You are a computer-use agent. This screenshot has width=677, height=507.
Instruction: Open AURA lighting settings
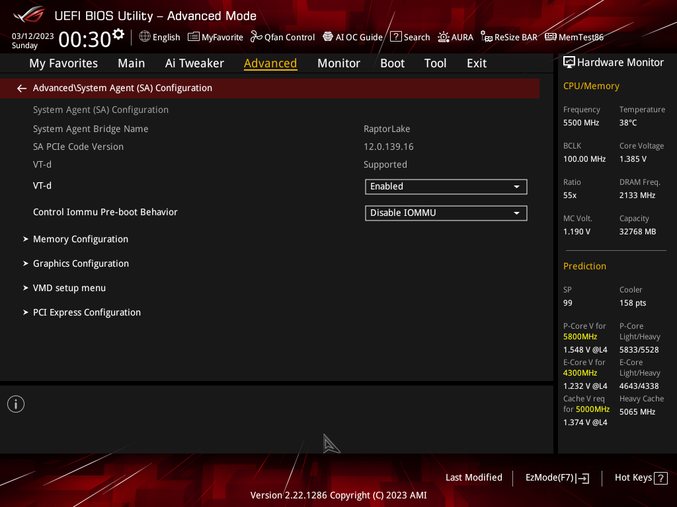pos(456,37)
